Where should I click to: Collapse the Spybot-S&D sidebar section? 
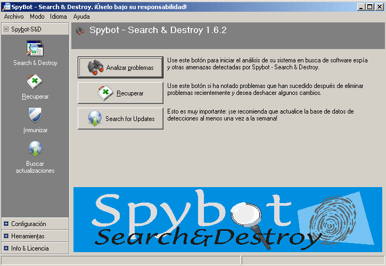point(6,29)
